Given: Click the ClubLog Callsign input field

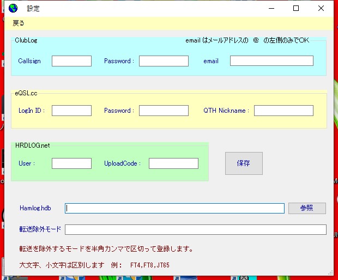Looking at the screenshot, I should pyautogui.click(x=71, y=61).
